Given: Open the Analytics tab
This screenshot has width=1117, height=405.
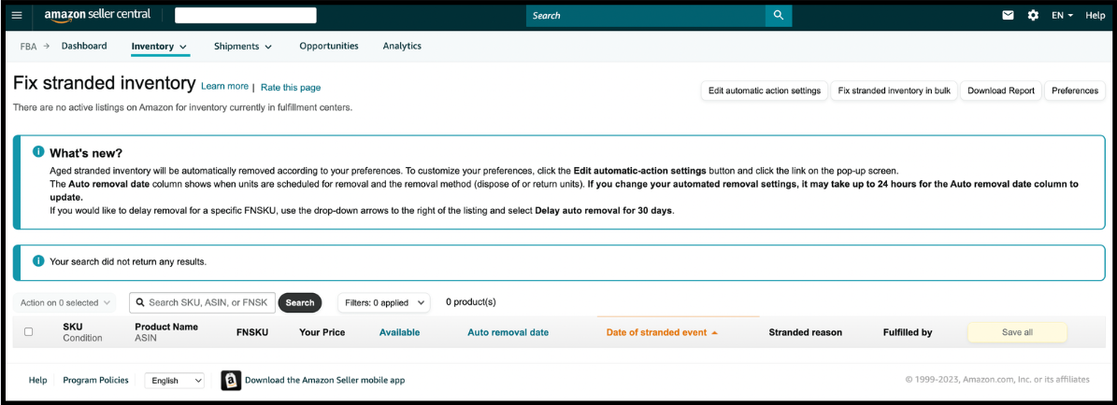Looking at the screenshot, I should point(402,46).
